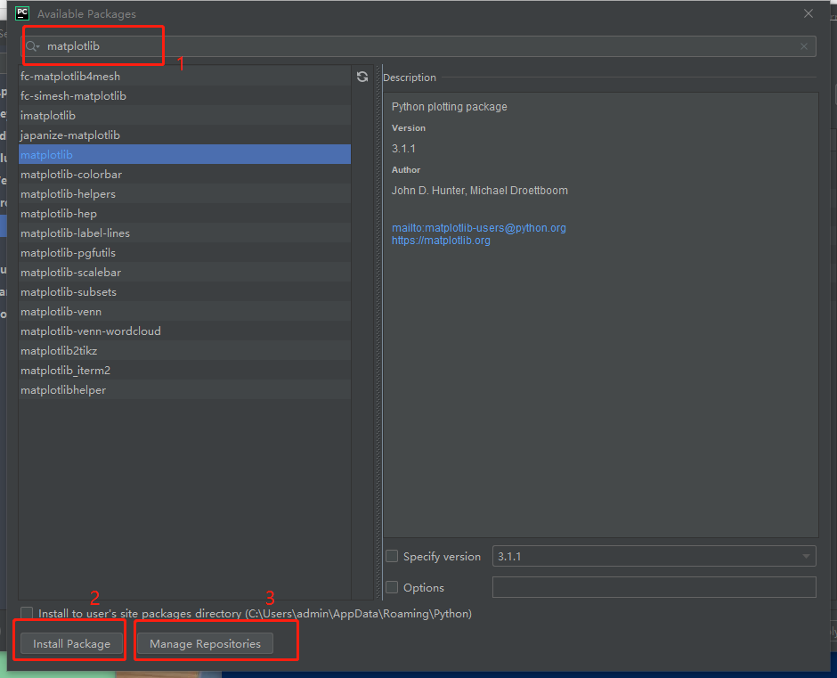Screen dimensions: 837x678
Task: Select matplotlib_iterm2 package
Action: point(184,371)
